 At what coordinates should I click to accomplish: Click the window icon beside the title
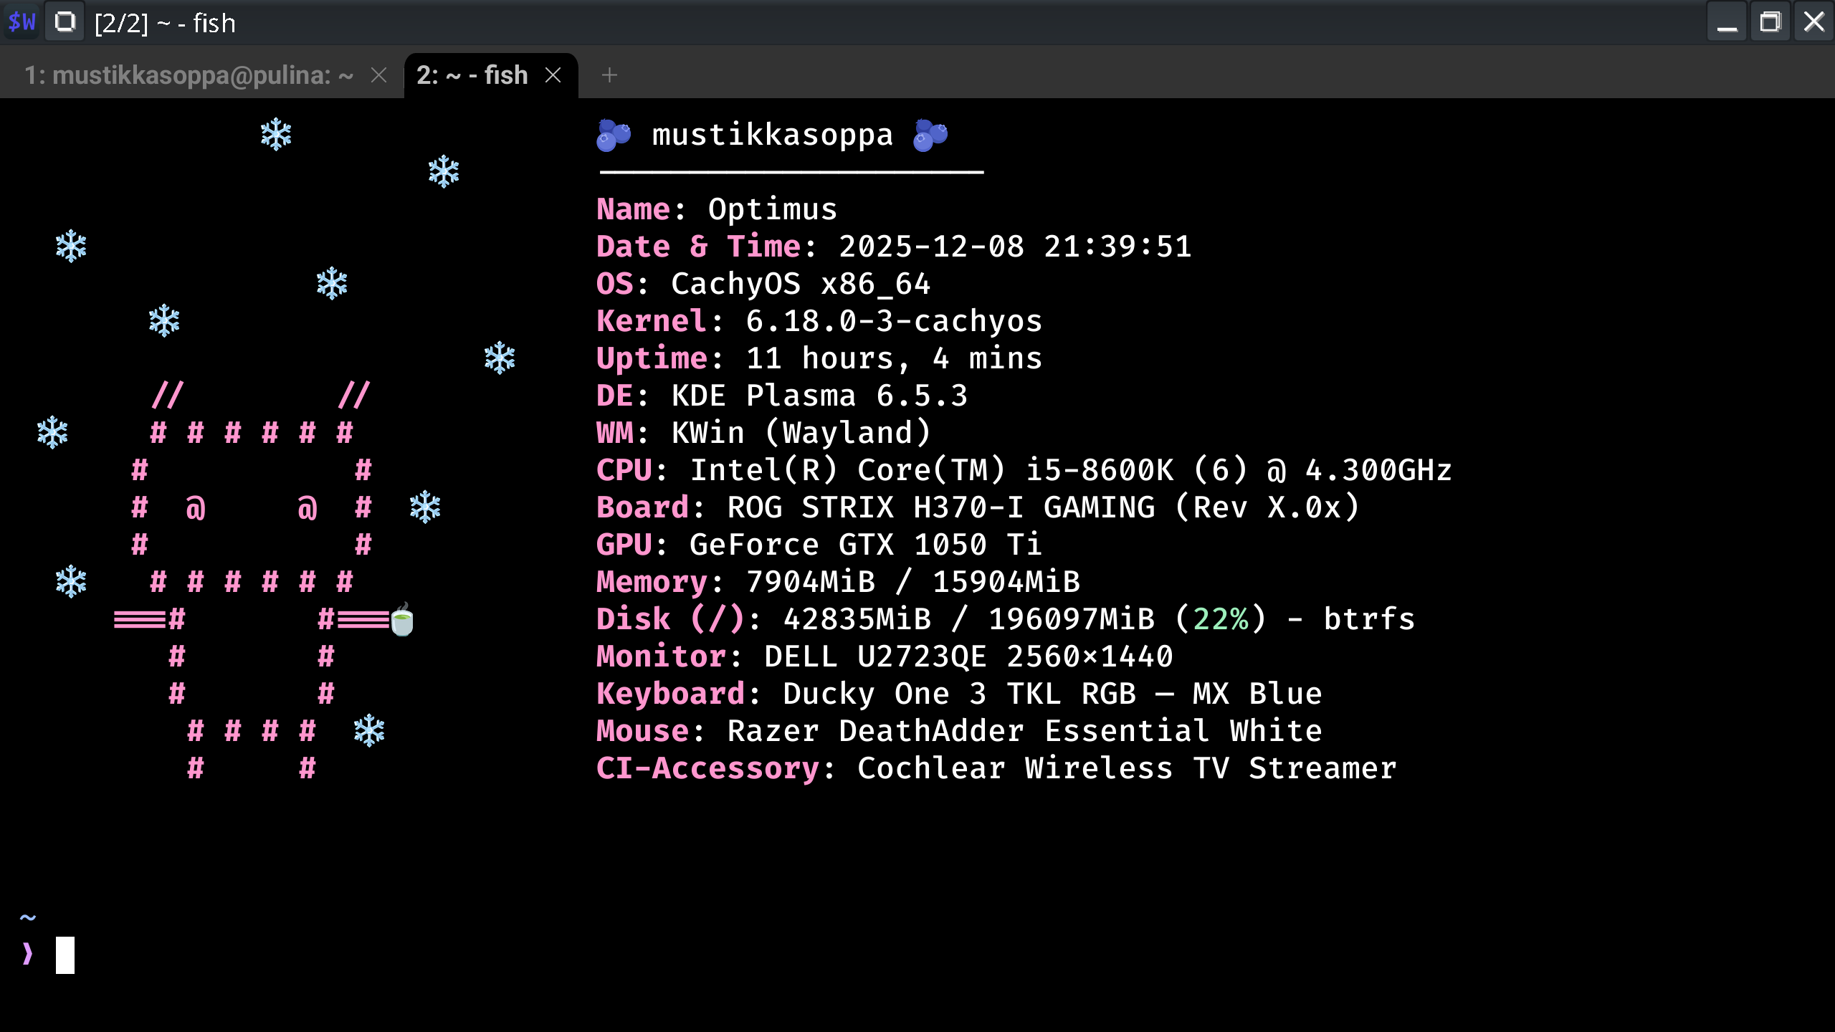pyautogui.click(x=65, y=22)
